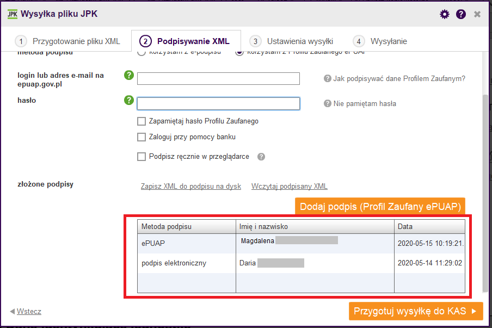This screenshot has height=328, width=492.
Task: Check Zaloguj przy pomocy banku
Action: click(142, 137)
